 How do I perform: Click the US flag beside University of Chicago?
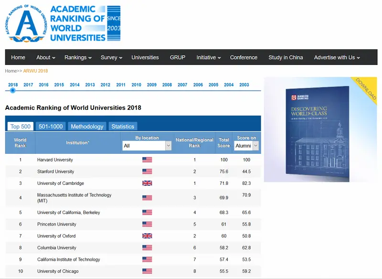[147, 271]
